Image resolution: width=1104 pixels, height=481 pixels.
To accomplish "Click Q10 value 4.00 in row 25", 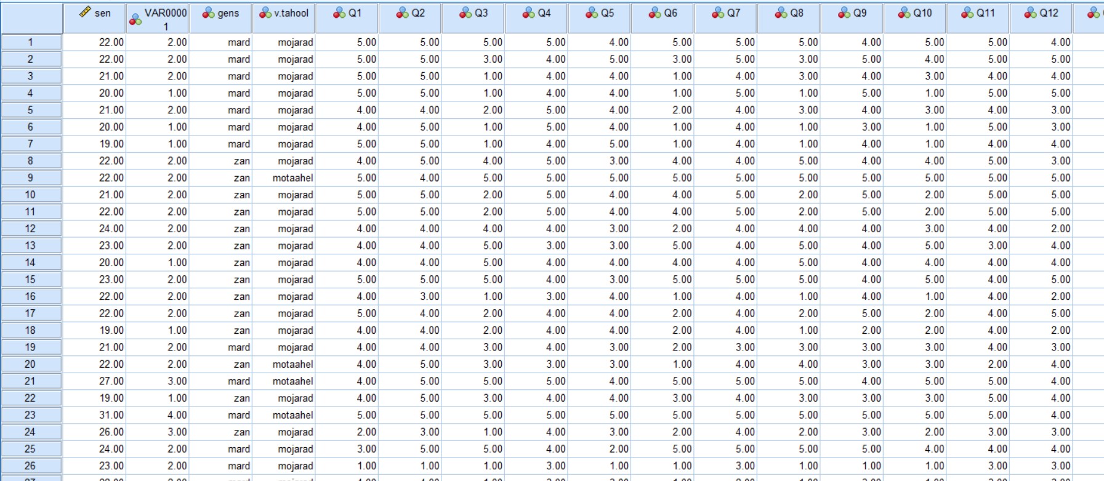I will coord(935,449).
